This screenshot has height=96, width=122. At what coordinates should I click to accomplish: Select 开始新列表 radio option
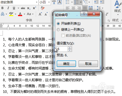point(58,24)
